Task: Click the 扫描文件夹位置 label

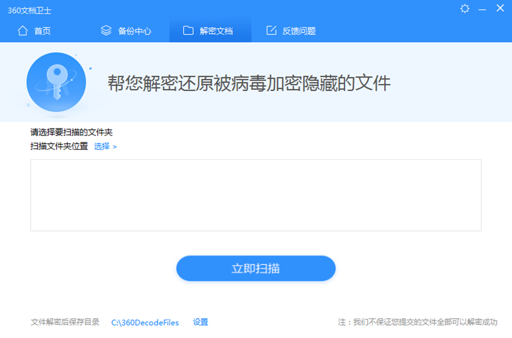Action: [x=59, y=146]
